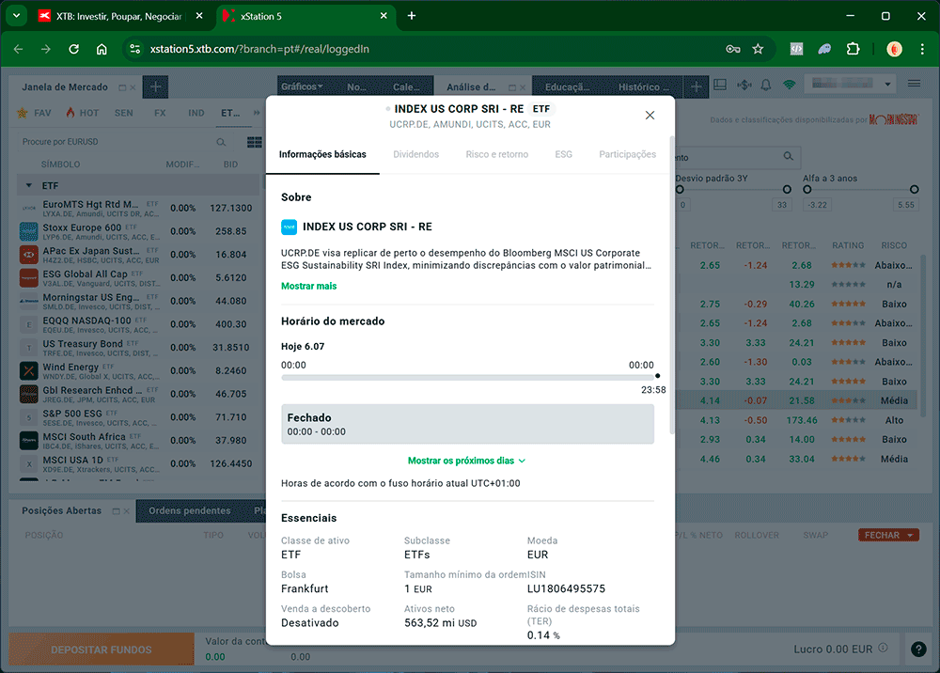Open the FECHAR dropdown button
Viewport: 940px width, 673px height.
pyautogui.click(x=888, y=535)
